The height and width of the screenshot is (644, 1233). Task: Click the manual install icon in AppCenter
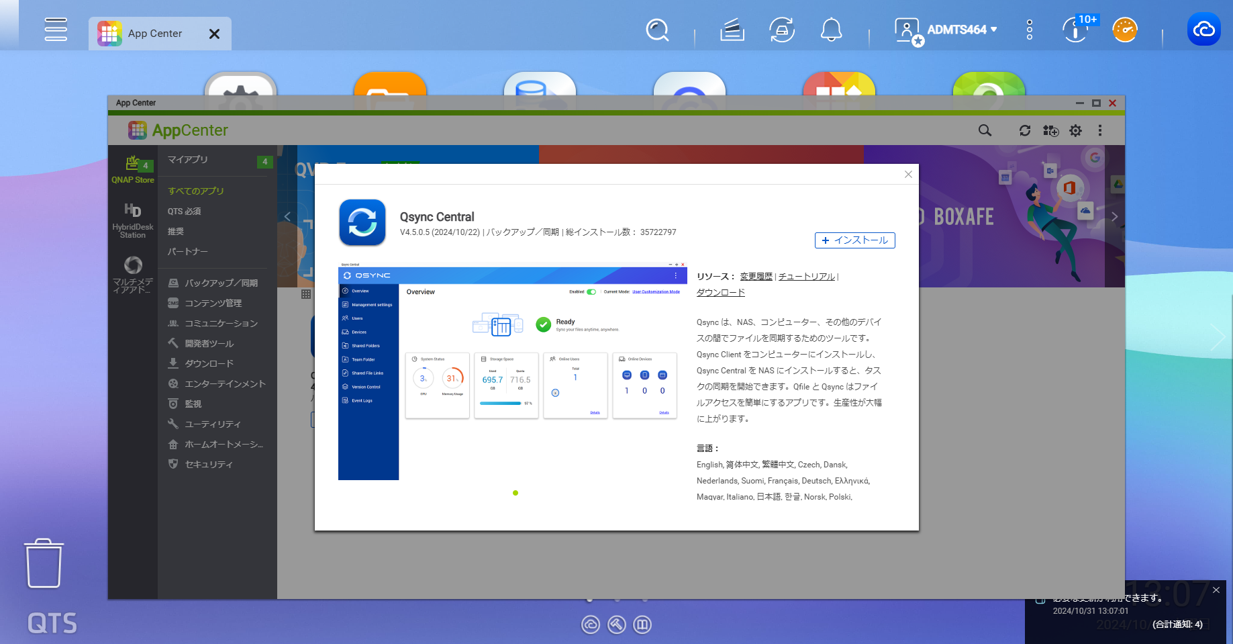point(1050,130)
